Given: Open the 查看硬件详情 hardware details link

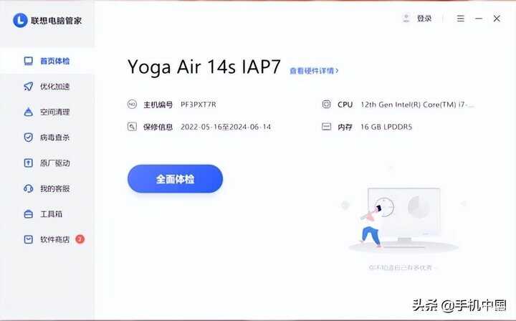Looking at the screenshot, I should 314,70.
